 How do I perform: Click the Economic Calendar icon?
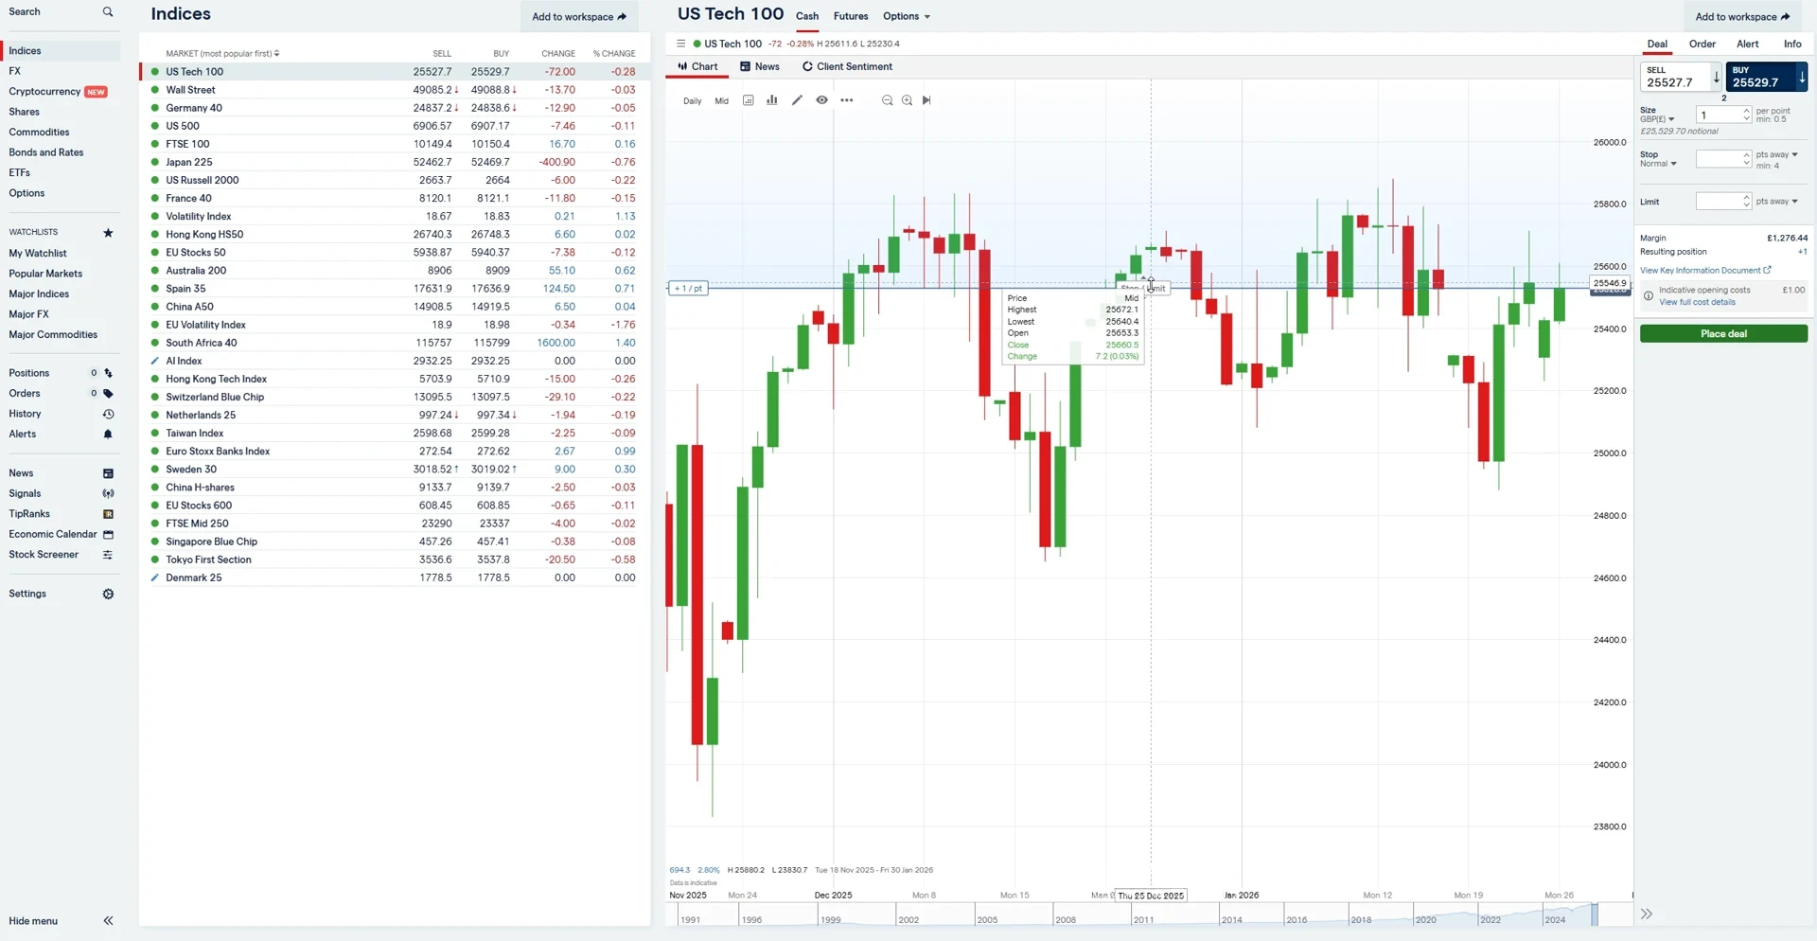(x=108, y=535)
